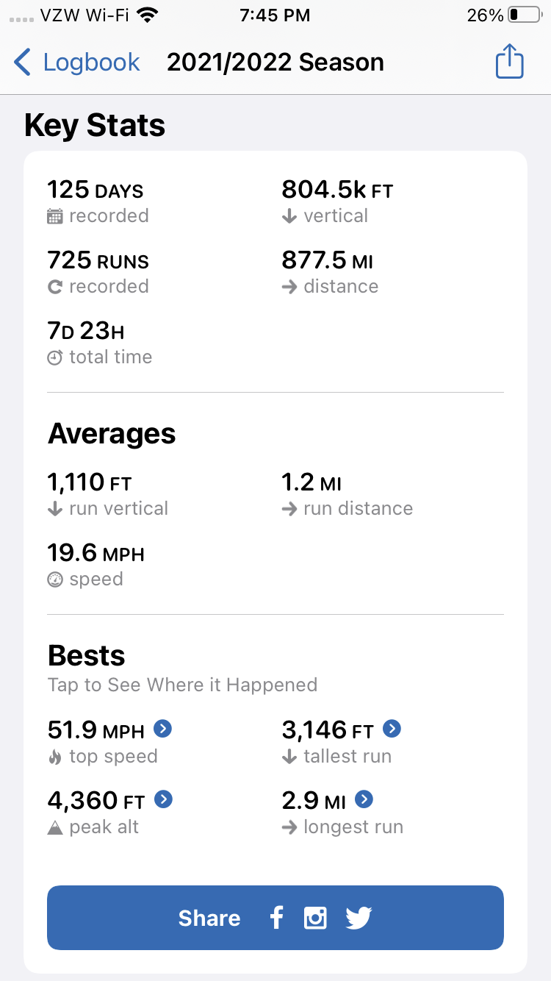Open tallest run location arrow
Image resolution: width=551 pixels, height=981 pixels.
392,729
